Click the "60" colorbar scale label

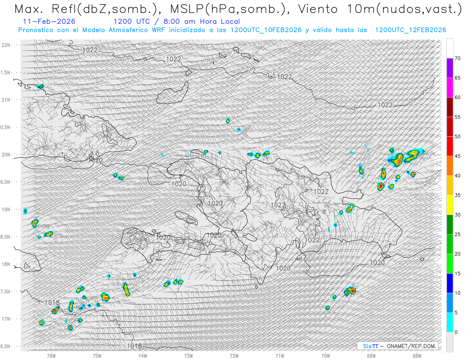click(457, 97)
